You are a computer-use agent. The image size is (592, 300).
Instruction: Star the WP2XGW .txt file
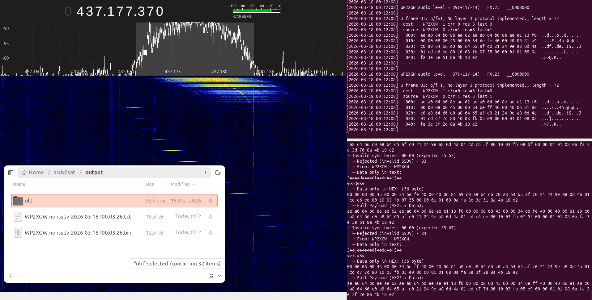[211, 217]
